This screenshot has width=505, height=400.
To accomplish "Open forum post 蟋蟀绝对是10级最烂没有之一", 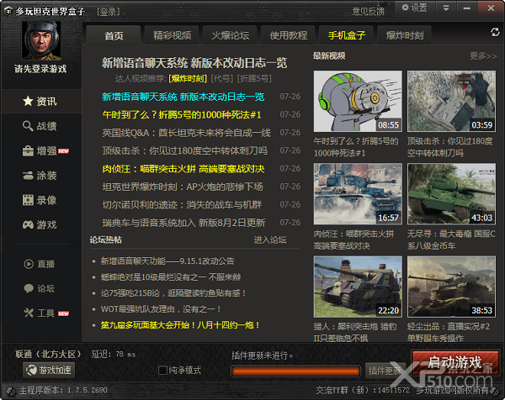I will (x=171, y=276).
